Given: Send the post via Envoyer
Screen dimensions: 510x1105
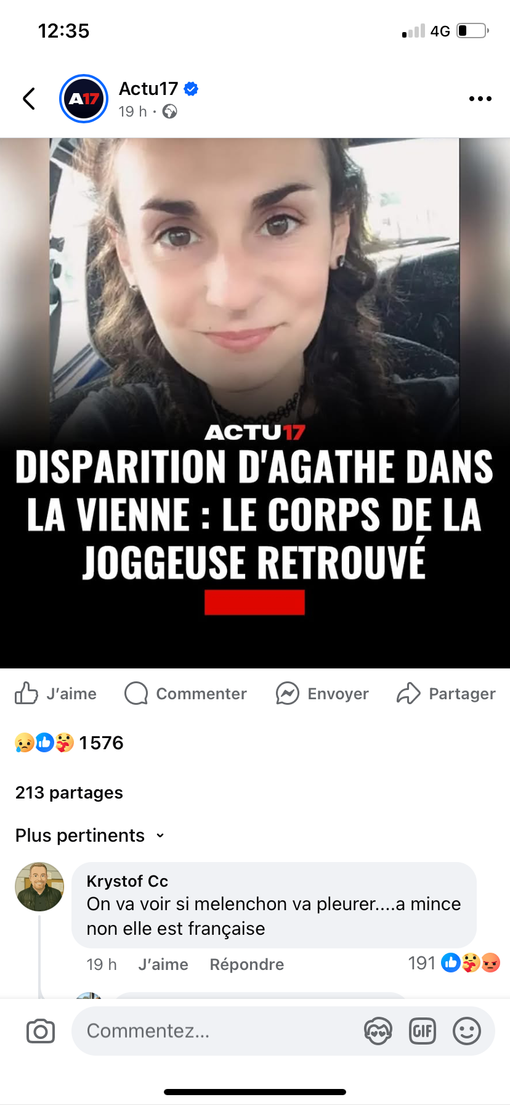Looking at the screenshot, I should coord(322,694).
